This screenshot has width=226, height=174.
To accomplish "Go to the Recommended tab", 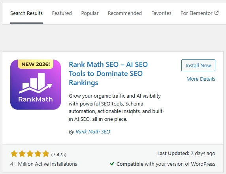I will pyautogui.click(x=125, y=13).
